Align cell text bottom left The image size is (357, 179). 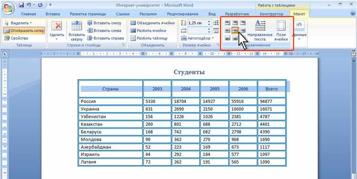tap(228, 38)
